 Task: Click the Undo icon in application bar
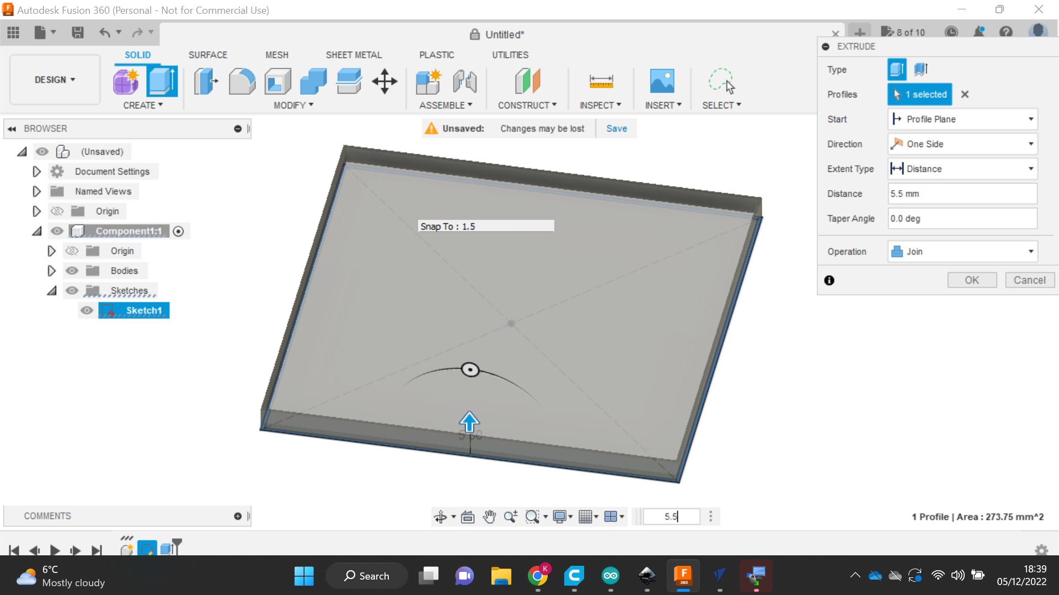tap(105, 33)
